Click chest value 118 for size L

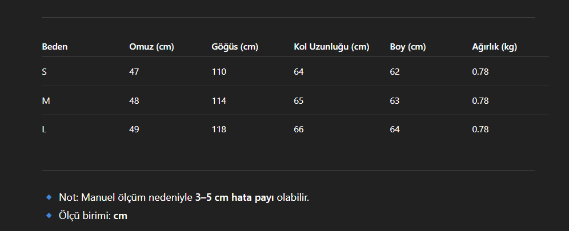pos(219,129)
